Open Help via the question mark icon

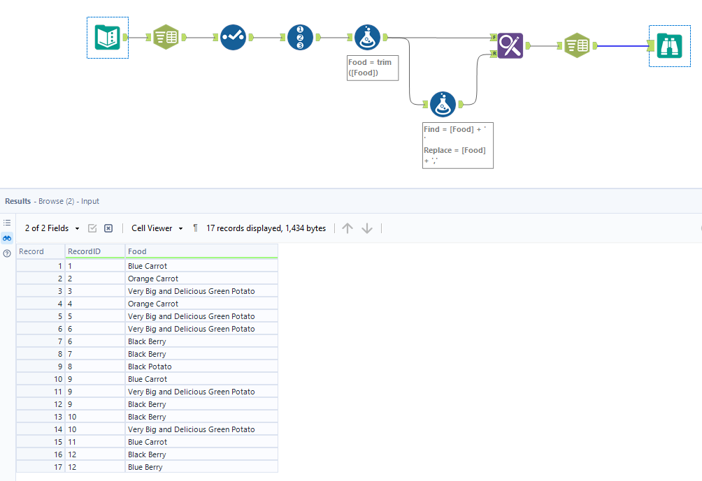click(7, 253)
